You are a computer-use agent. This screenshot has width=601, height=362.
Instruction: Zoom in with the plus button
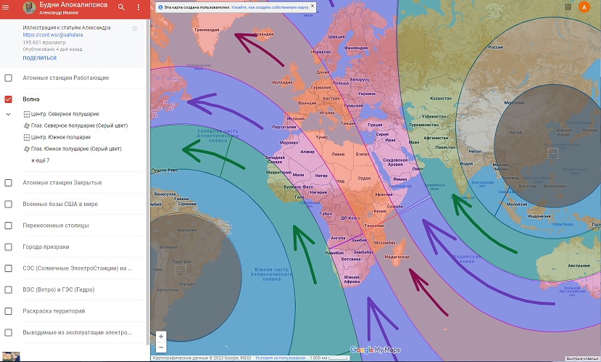tap(161, 337)
